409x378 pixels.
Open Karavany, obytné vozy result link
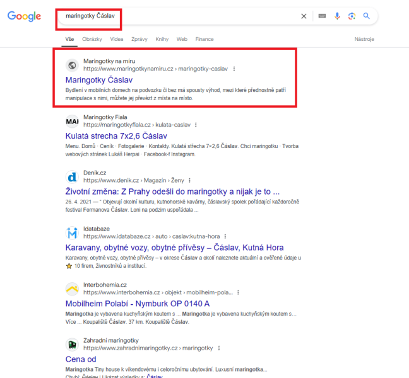click(x=174, y=248)
